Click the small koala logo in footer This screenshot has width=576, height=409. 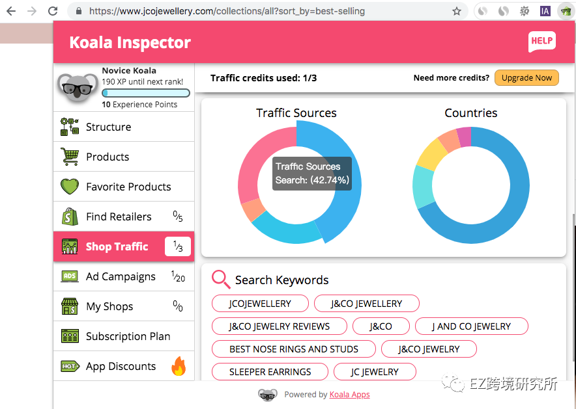268,395
